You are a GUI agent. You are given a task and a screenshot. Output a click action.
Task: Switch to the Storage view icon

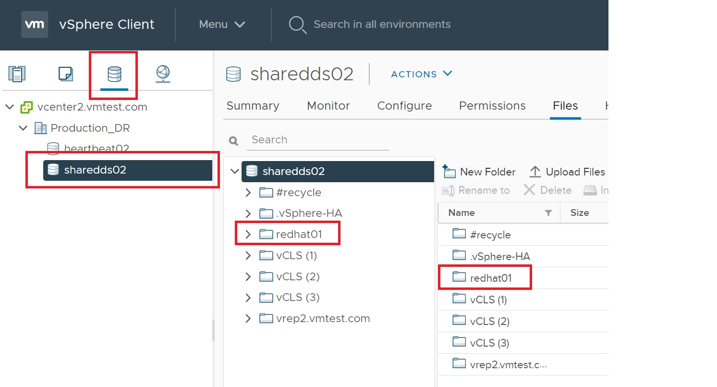pyautogui.click(x=114, y=74)
